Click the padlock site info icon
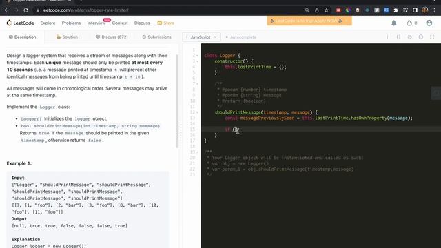This screenshot has width=441, height=248. click(38, 10)
